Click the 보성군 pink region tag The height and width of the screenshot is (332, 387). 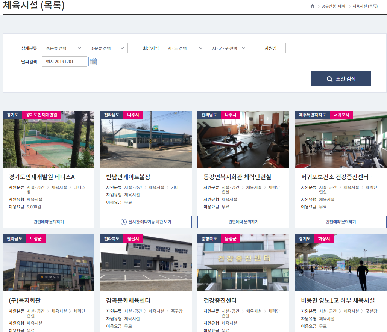[35, 238]
